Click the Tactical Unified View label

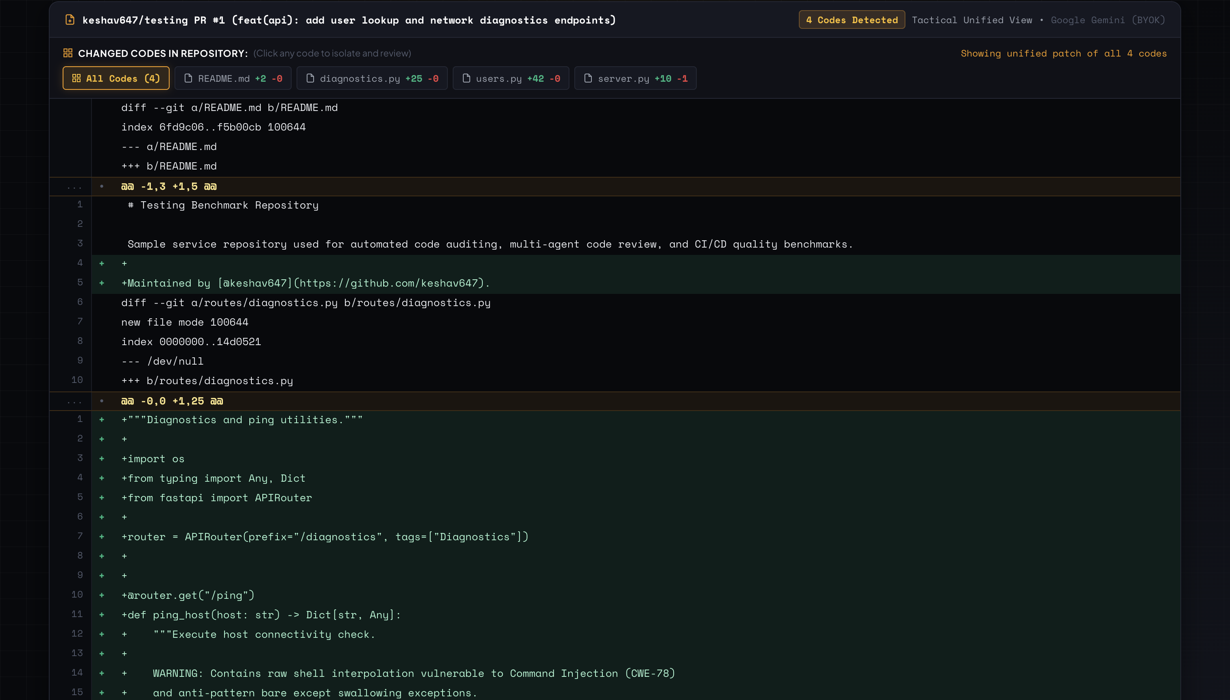point(972,20)
